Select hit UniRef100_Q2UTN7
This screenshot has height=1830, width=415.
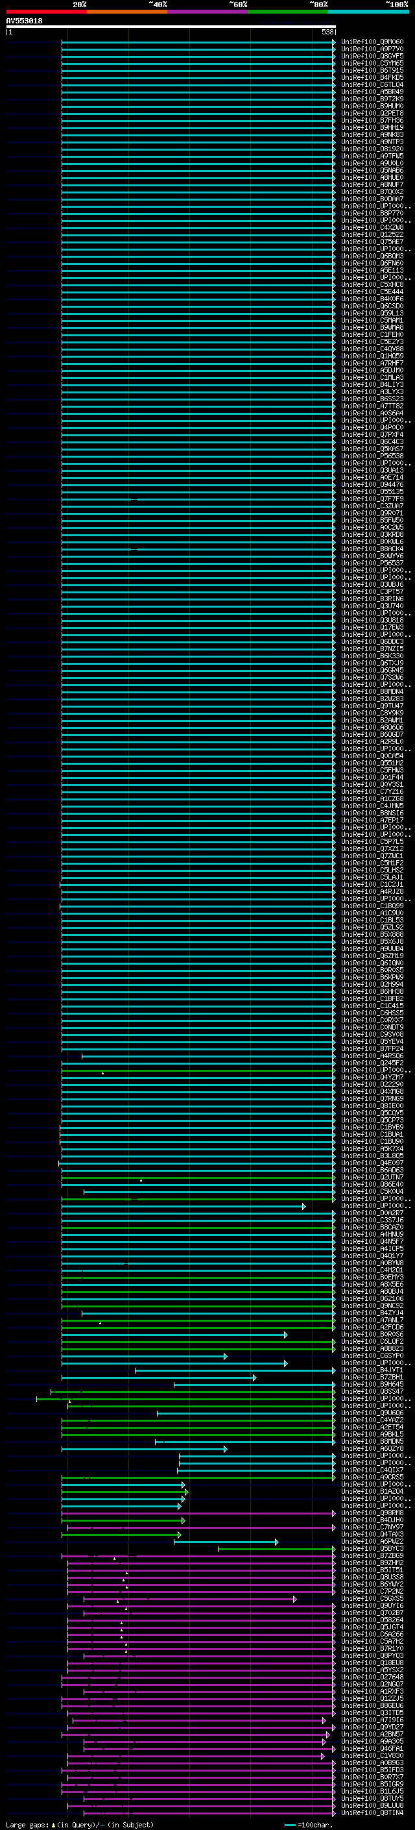[x=372, y=1178]
